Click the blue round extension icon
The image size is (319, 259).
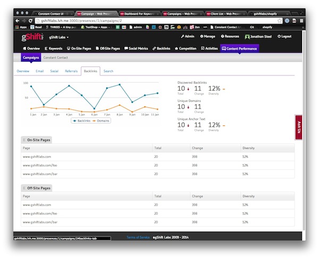pos(287,21)
